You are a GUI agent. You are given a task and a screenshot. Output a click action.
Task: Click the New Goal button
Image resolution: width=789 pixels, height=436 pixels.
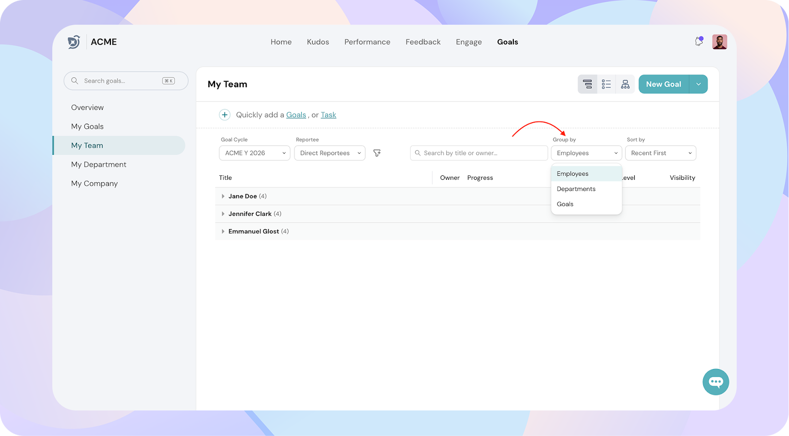[x=664, y=84]
